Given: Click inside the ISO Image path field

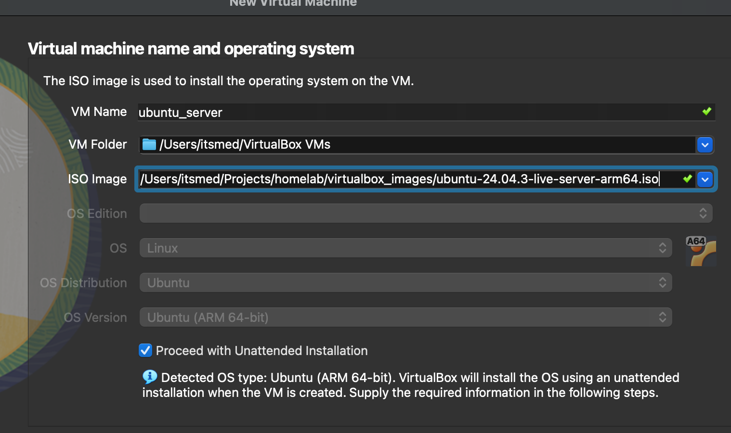Looking at the screenshot, I should pos(399,179).
